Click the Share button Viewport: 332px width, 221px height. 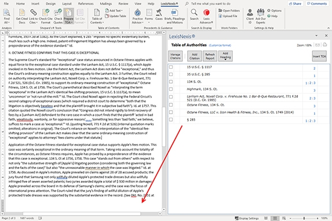(x=295, y=3)
